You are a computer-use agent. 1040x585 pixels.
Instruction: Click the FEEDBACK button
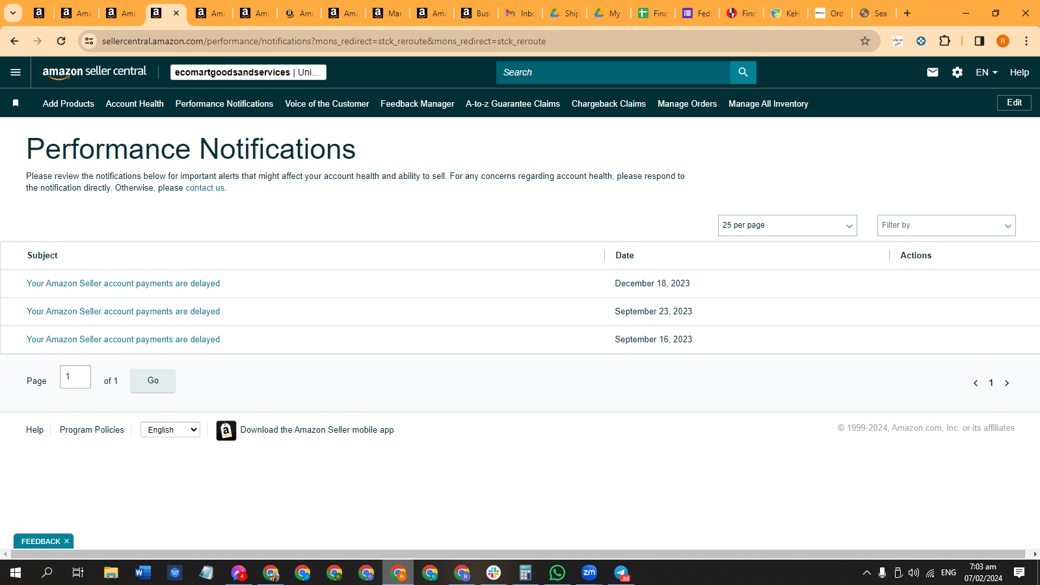click(x=41, y=541)
